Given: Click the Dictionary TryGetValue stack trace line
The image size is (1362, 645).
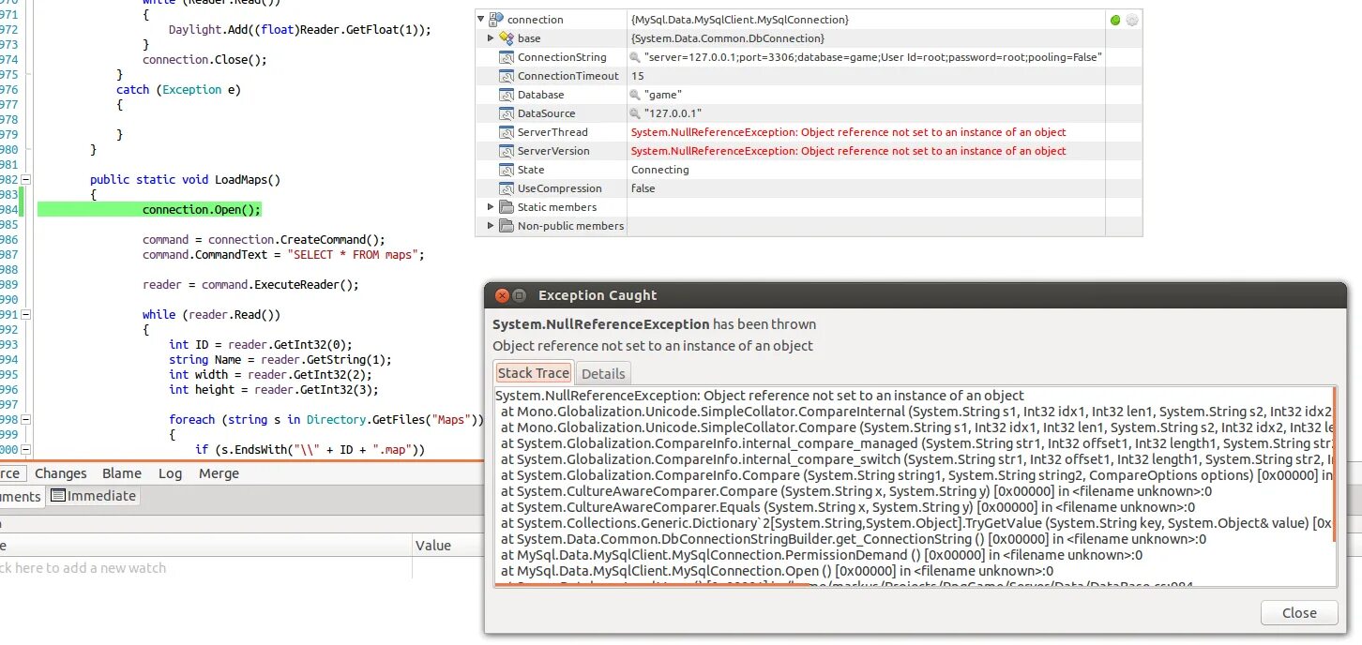Looking at the screenshot, I should 915,523.
